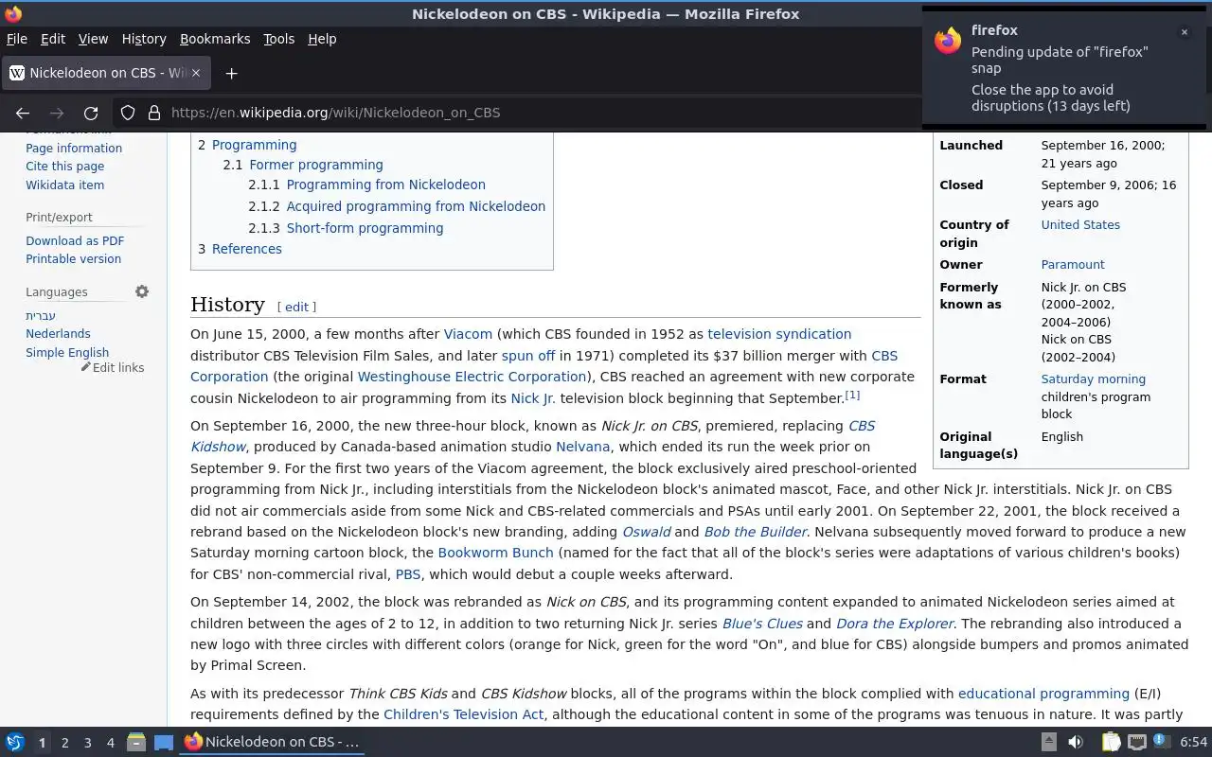Jump to Acquired programming from Nickelodeon
The height and width of the screenshot is (757, 1212).
coord(416,206)
